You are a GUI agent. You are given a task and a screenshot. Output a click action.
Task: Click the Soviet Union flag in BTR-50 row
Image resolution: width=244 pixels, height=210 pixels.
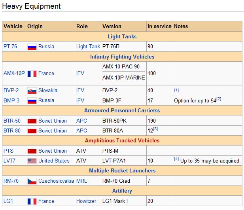pyautogui.click(x=32, y=121)
